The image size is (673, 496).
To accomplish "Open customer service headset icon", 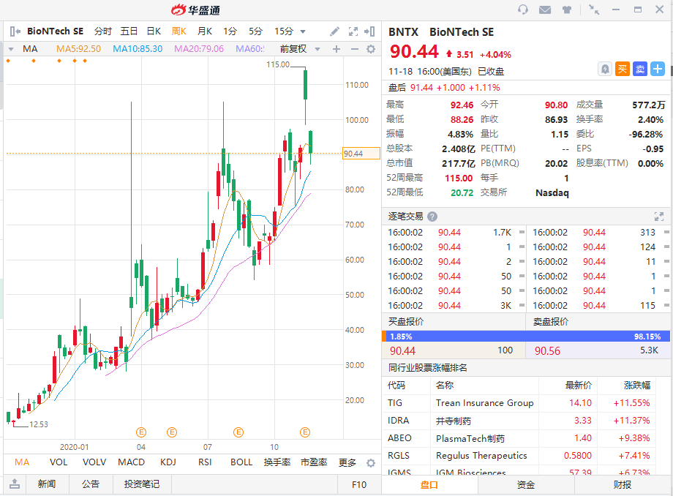I will point(523,10).
